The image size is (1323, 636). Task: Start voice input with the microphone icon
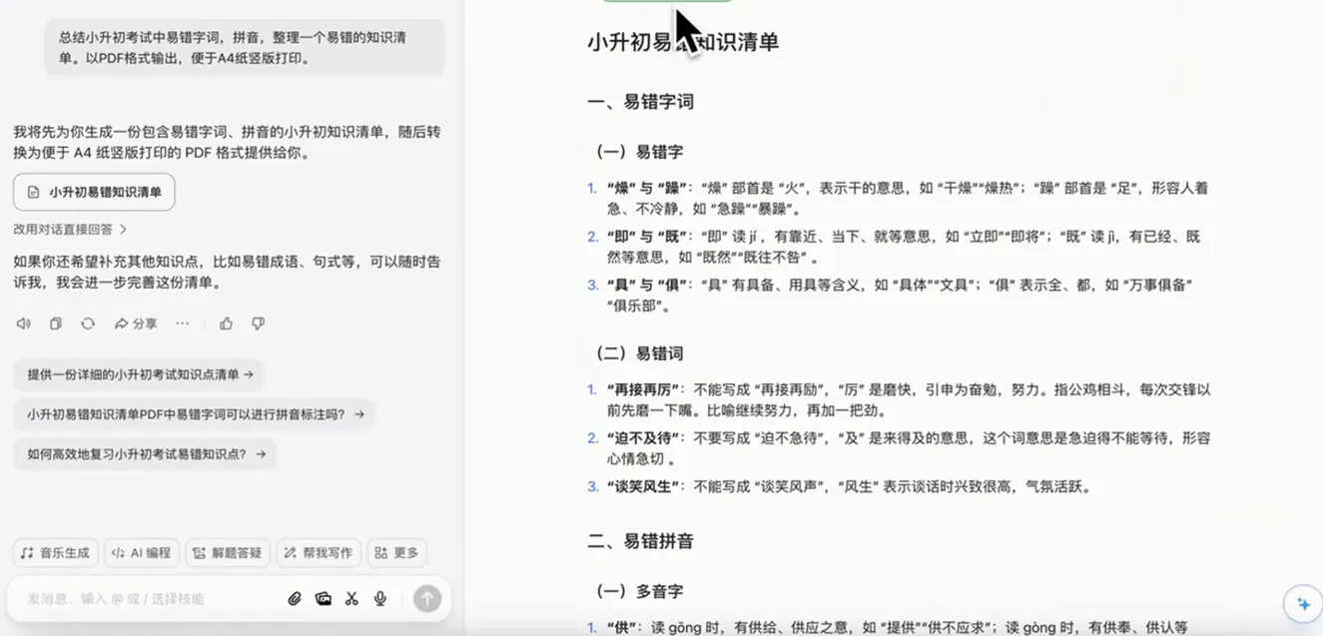point(379,598)
